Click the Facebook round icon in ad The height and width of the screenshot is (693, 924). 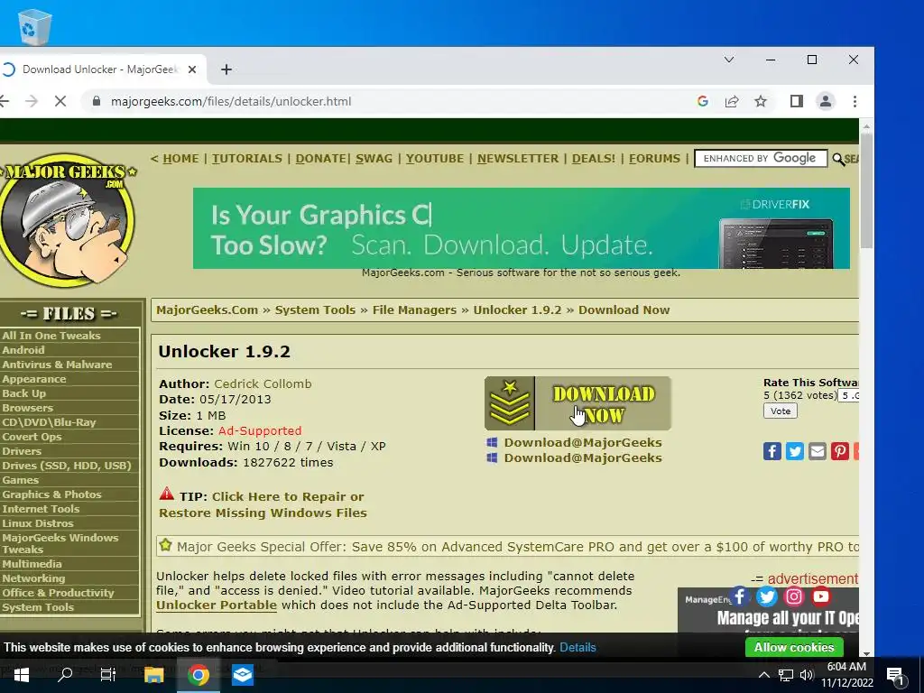pyautogui.click(x=740, y=596)
